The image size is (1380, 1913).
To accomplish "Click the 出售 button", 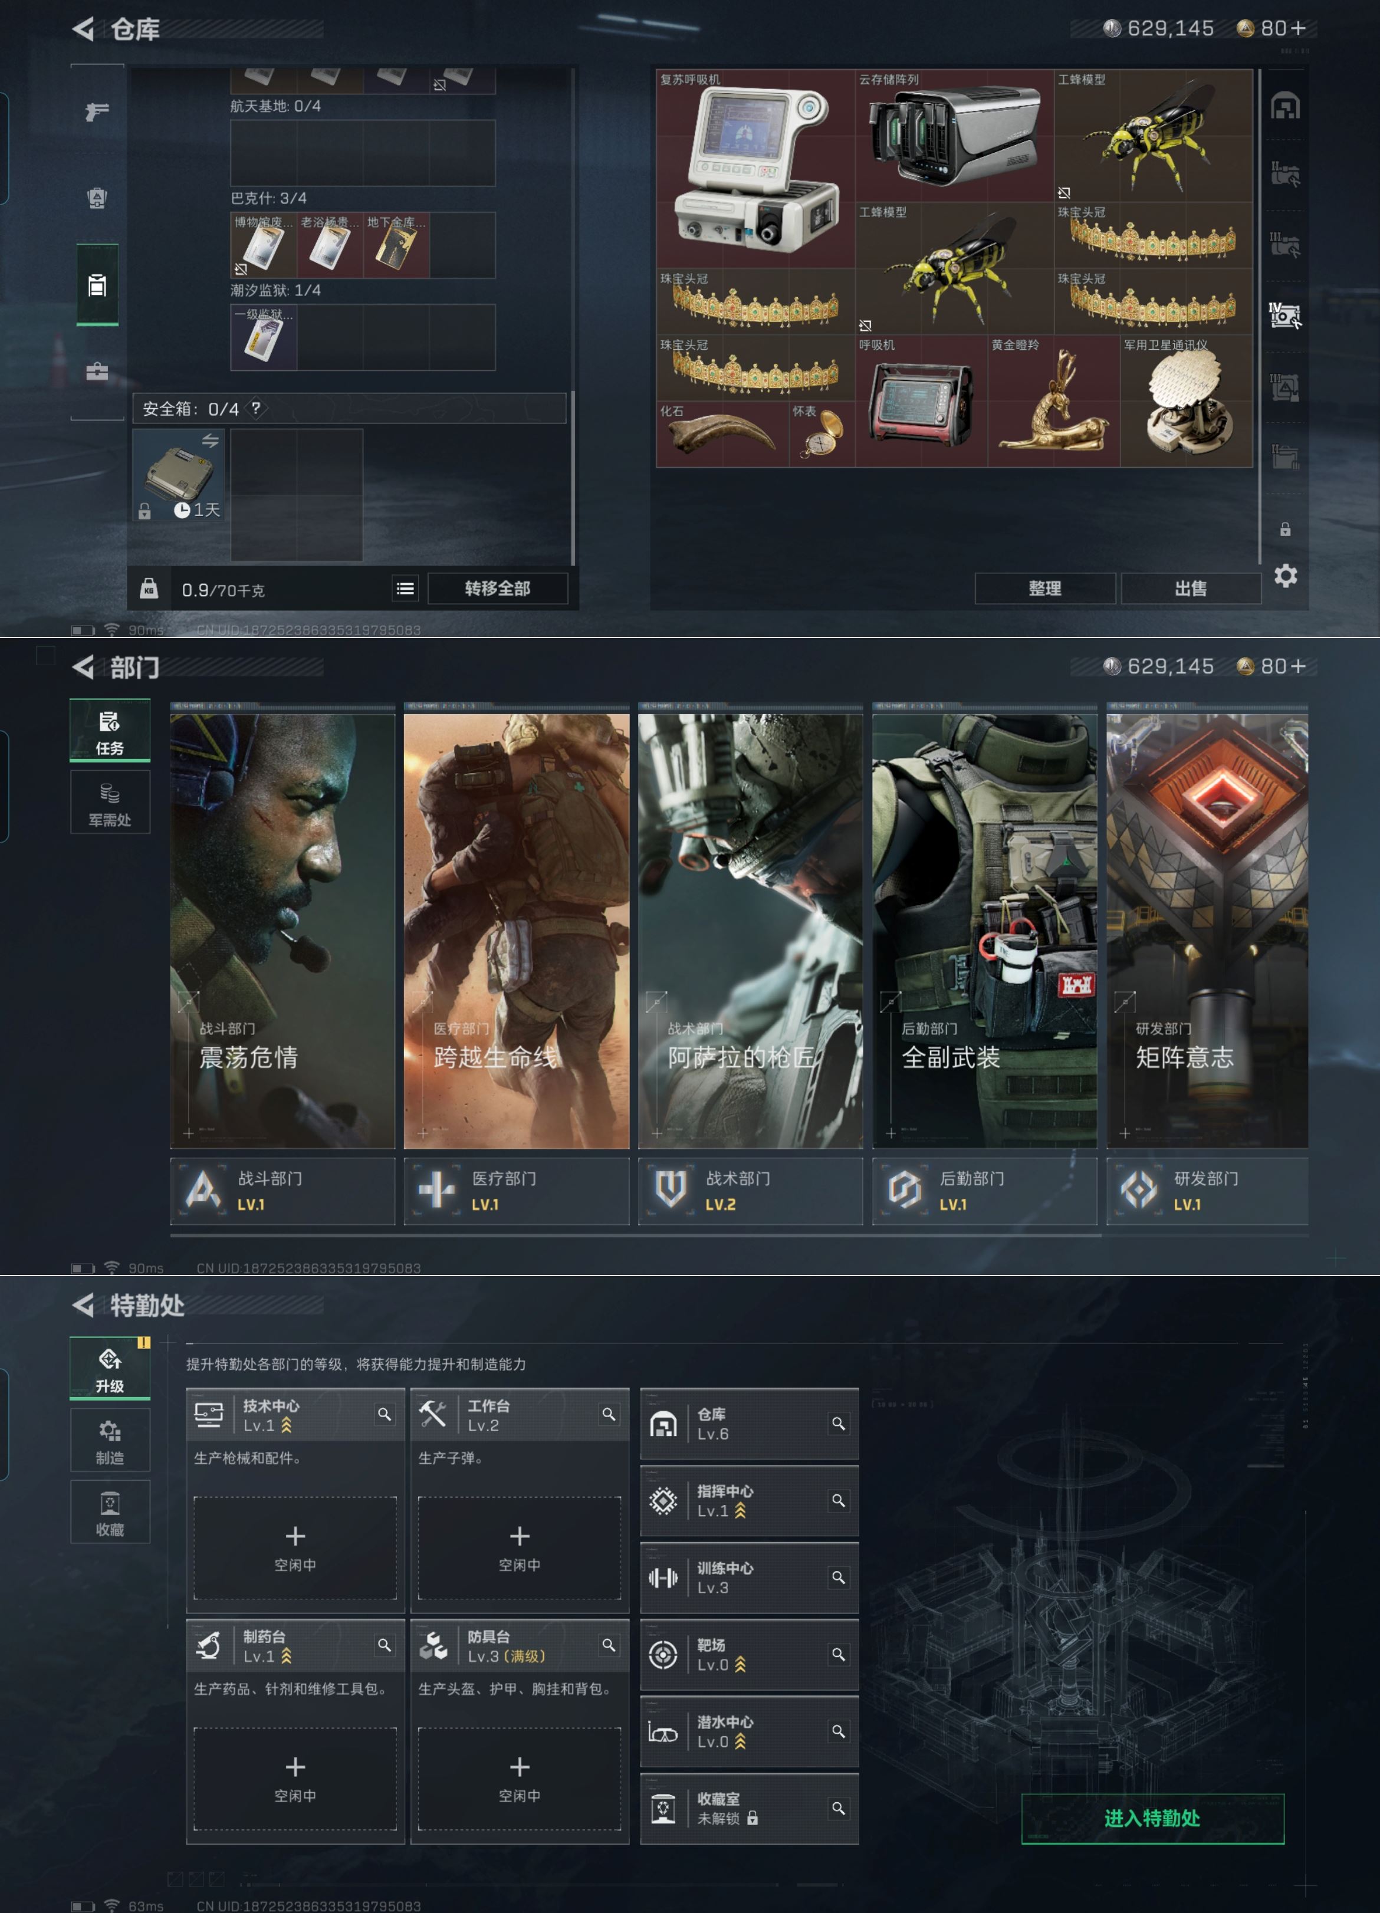I will tap(1191, 589).
